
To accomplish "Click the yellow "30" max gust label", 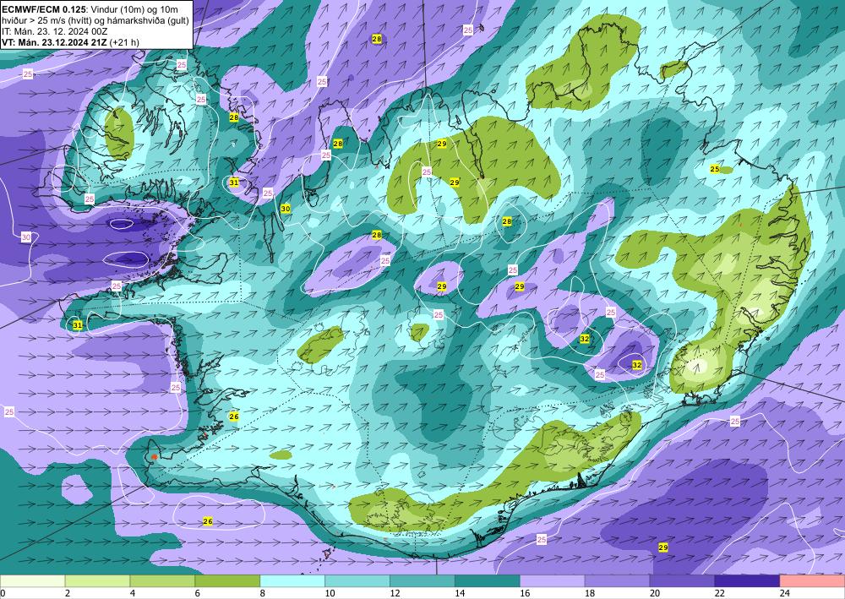I will [286, 209].
